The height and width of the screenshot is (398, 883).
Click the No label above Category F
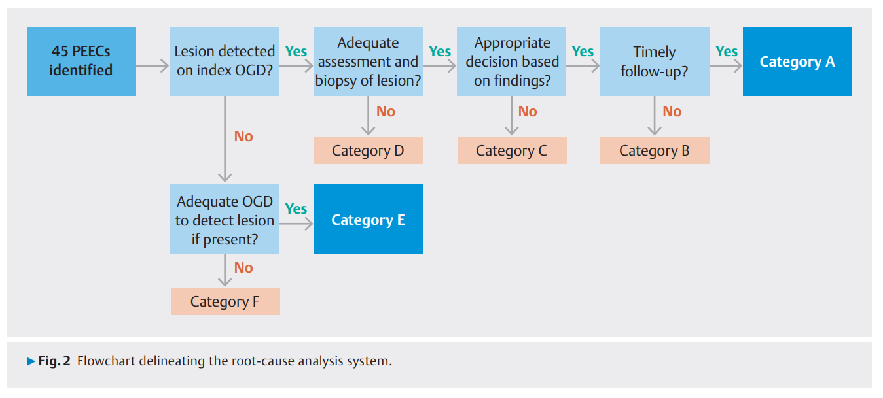(x=243, y=268)
